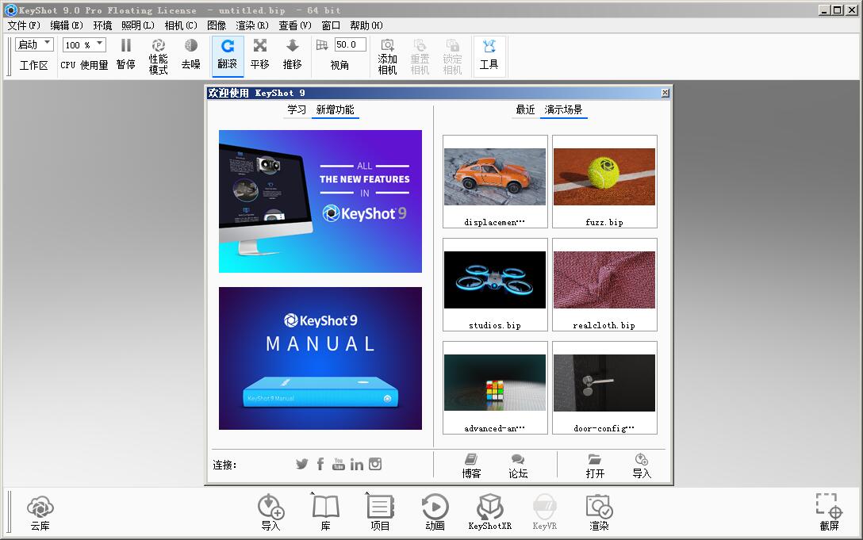Screen dimensions: 863x540
Task: Open the KeyShot 9 Manual banner
Action: point(320,358)
